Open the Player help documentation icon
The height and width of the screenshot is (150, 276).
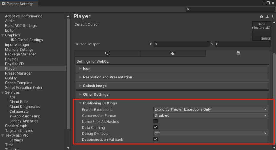261,17
